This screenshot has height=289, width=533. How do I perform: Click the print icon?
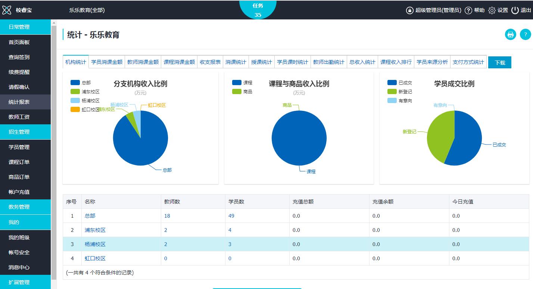[510, 35]
